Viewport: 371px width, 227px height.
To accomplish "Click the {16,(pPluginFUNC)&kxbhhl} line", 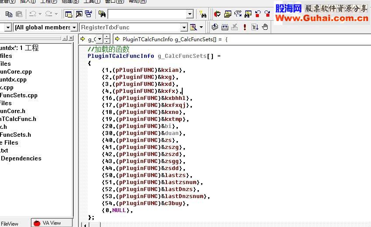I will click(x=147, y=98).
